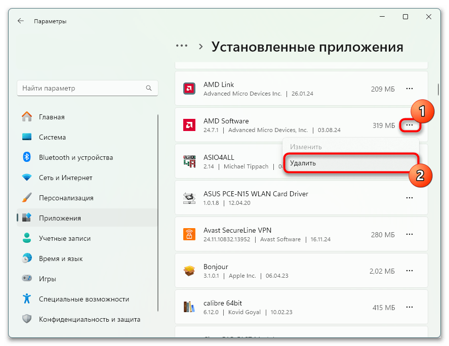Click the calibre 64bit books icon
This screenshot has height=346, width=449.
pos(189,307)
